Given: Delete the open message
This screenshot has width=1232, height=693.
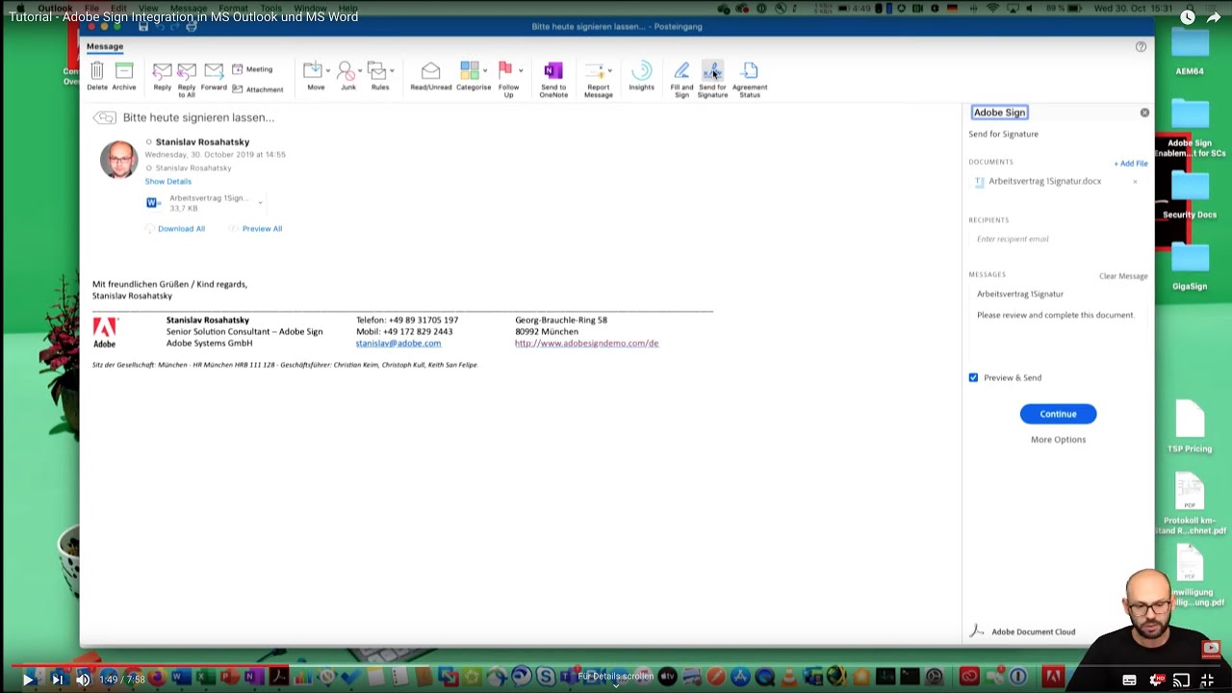Looking at the screenshot, I should pos(97,76).
